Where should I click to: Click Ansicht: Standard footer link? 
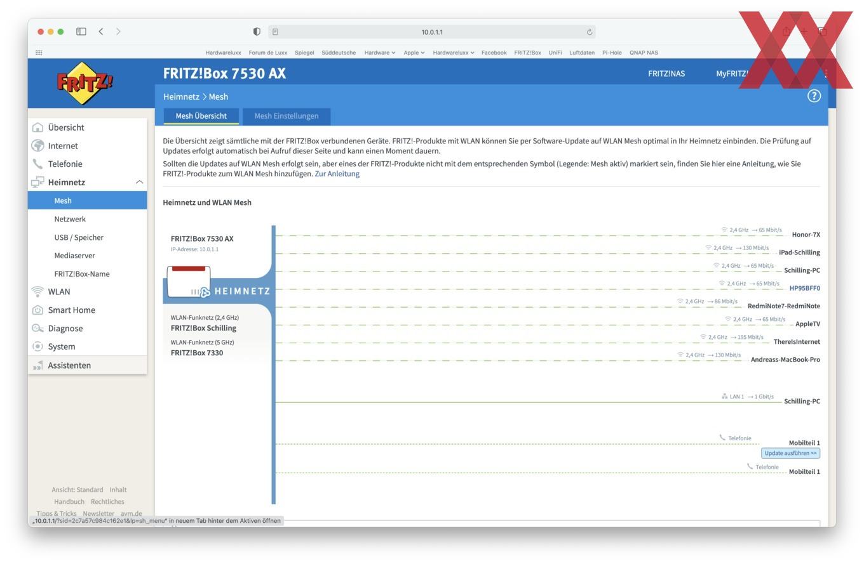click(x=78, y=490)
